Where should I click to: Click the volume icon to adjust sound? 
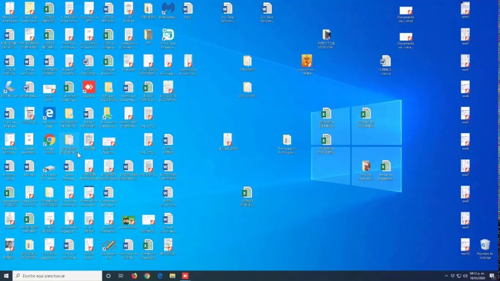pyautogui.click(x=465, y=276)
